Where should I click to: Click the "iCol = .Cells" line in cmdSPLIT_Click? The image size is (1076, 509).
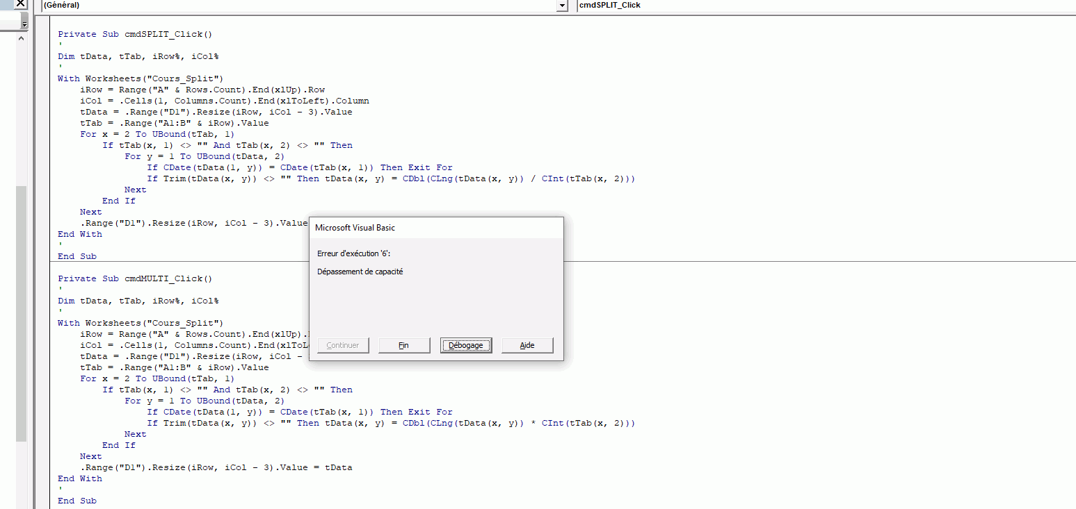pos(225,101)
